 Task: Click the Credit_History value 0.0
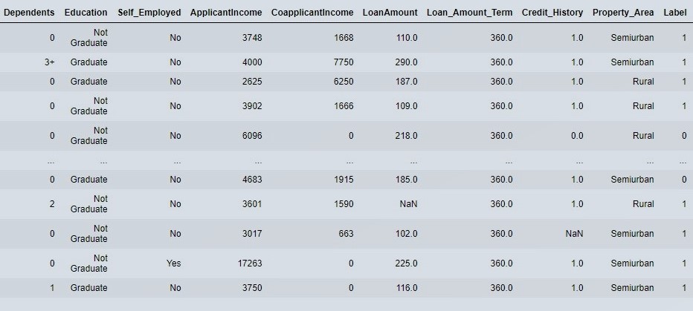coord(577,135)
